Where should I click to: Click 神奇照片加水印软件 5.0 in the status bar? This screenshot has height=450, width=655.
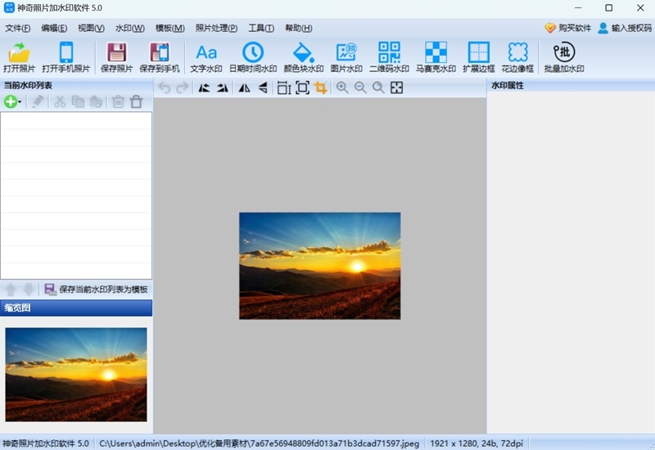[x=46, y=443]
